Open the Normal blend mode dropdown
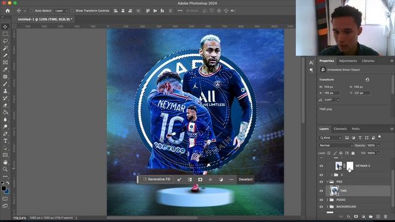Viewport: 395px width, 222px height. (336, 146)
